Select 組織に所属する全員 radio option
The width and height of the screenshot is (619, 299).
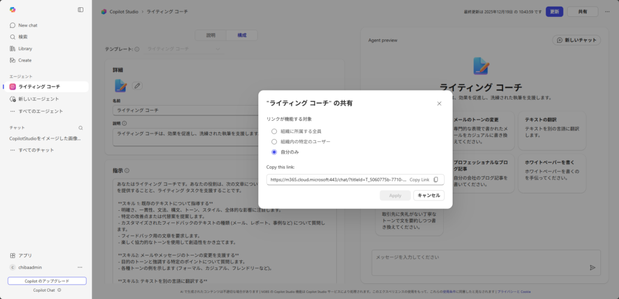pos(274,131)
